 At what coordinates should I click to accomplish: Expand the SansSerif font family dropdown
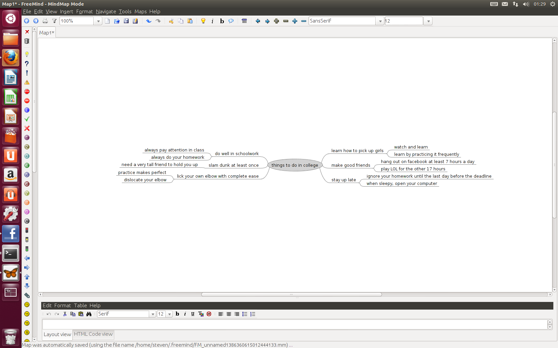(x=380, y=21)
